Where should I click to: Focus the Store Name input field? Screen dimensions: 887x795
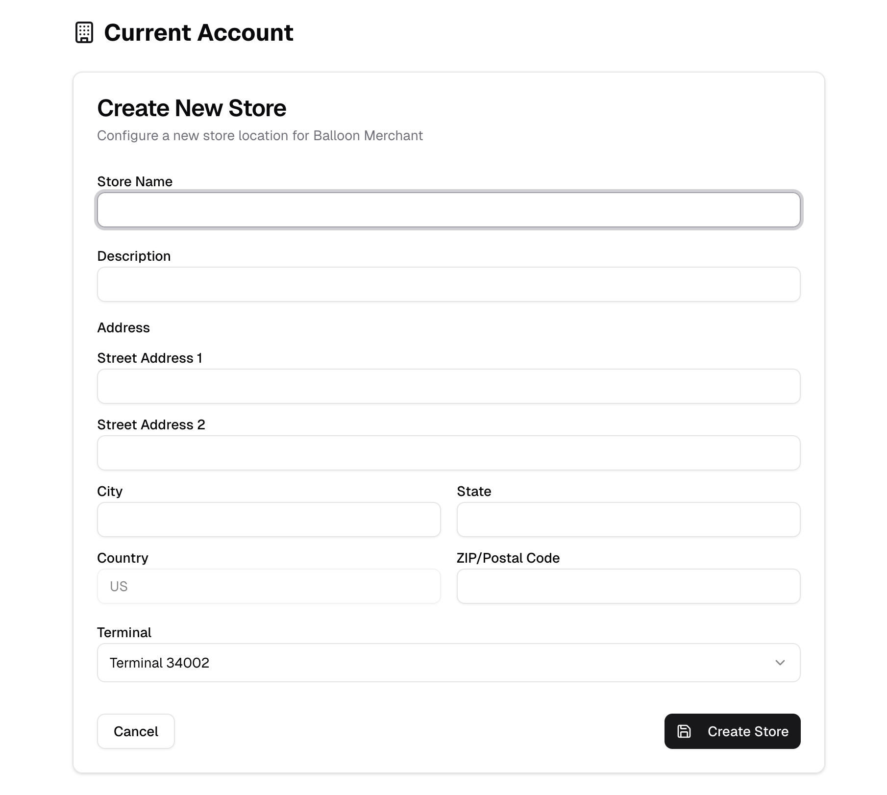click(x=448, y=210)
